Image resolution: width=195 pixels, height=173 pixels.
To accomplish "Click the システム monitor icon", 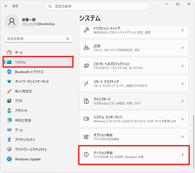I will point(9,62).
